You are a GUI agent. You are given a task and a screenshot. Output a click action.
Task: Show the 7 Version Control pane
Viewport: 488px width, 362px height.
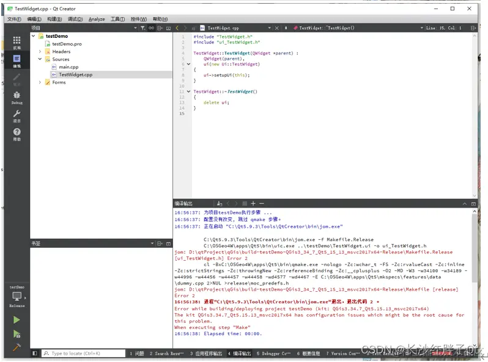tap(342, 353)
